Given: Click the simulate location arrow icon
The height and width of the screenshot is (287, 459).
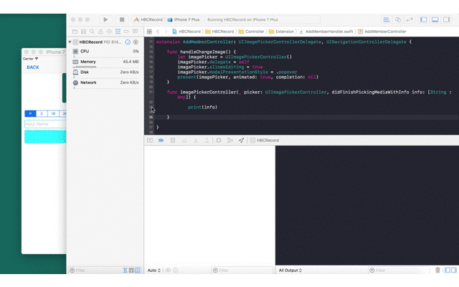Looking at the screenshot, I should coord(241,141).
